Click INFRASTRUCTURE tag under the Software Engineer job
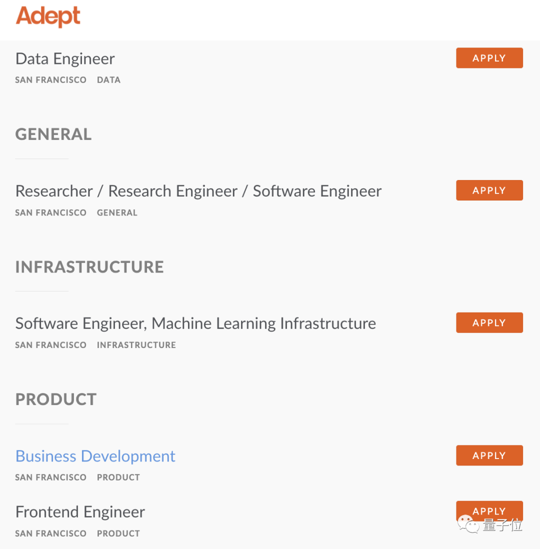Image resolution: width=540 pixels, height=549 pixels. [136, 345]
